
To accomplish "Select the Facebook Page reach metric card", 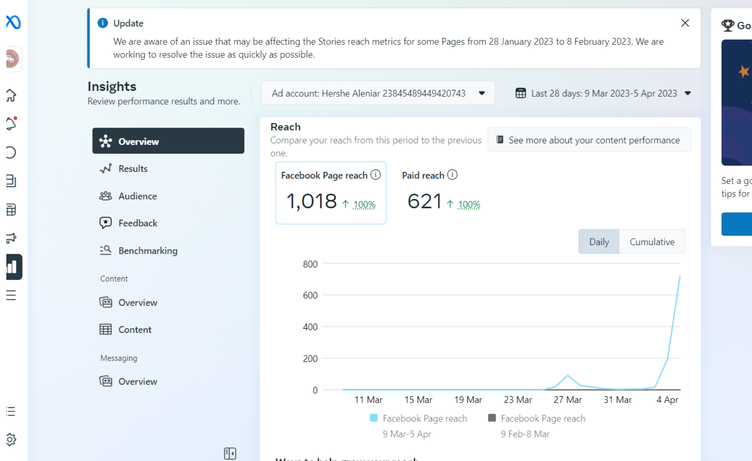I will (330, 193).
